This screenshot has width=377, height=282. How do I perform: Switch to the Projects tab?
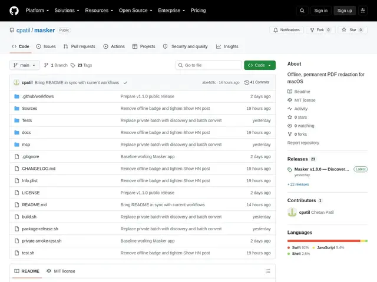(144, 46)
